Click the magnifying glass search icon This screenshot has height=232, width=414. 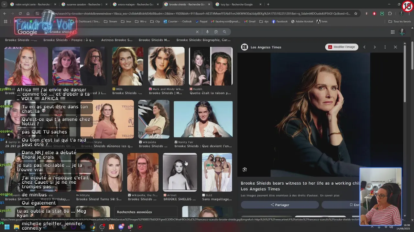click(224, 32)
